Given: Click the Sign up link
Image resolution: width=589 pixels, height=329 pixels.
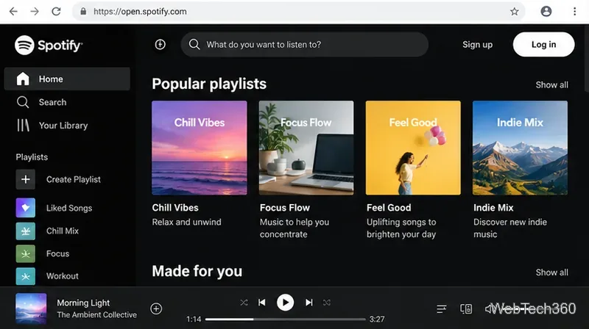Looking at the screenshot, I should point(477,45).
